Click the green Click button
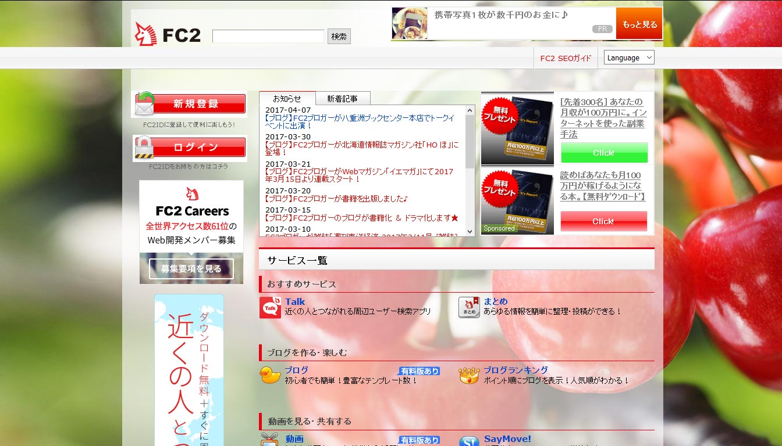782x446 pixels. pyautogui.click(x=604, y=153)
